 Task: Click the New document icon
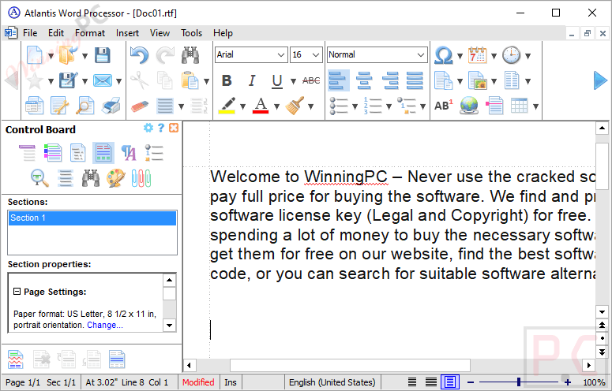(34, 55)
